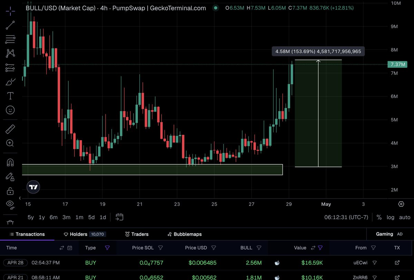Toggle lock all drawing tools
Viewport: 414px width, 280px height.
10,191
